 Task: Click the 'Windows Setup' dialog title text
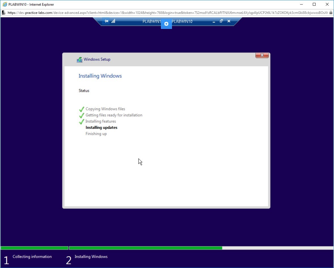(97, 59)
